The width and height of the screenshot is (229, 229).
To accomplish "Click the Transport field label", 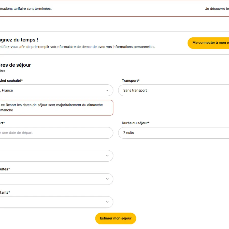I will point(131,81).
